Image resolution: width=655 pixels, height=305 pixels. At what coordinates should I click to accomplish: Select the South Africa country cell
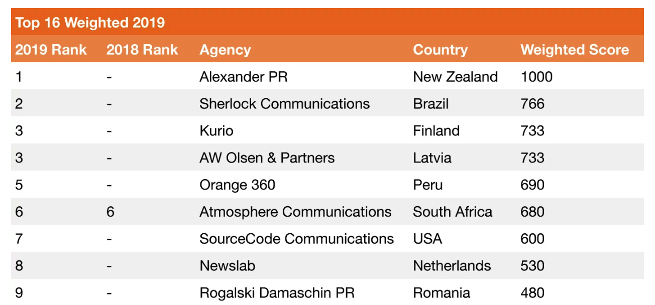tap(453, 212)
